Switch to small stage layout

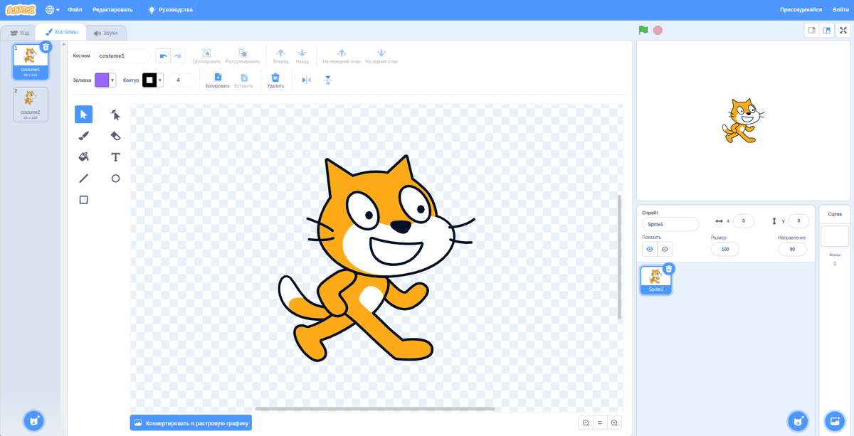coord(811,30)
